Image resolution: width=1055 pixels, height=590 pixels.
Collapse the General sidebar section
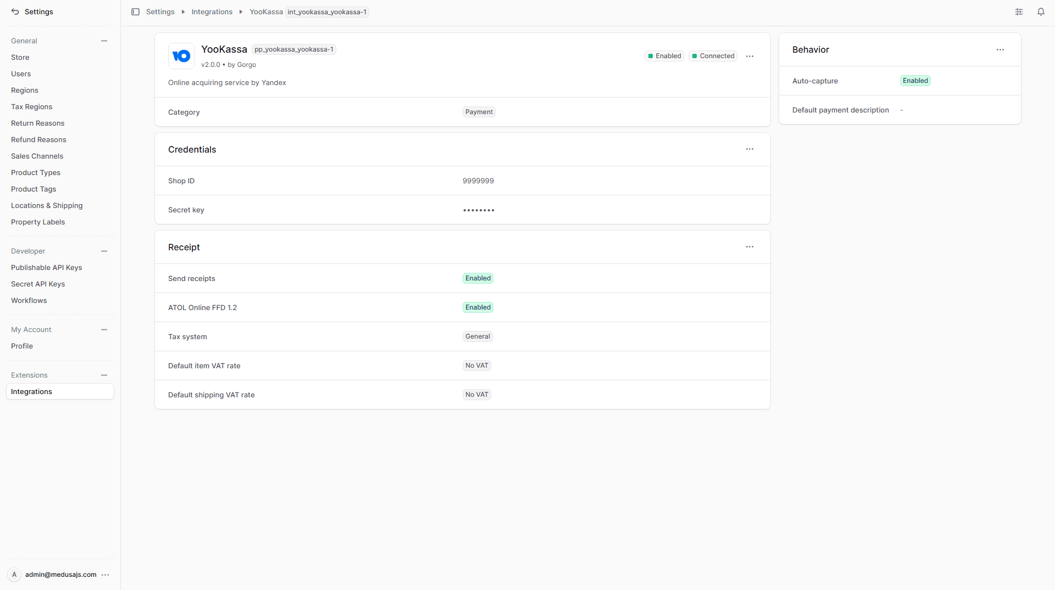click(104, 41)
